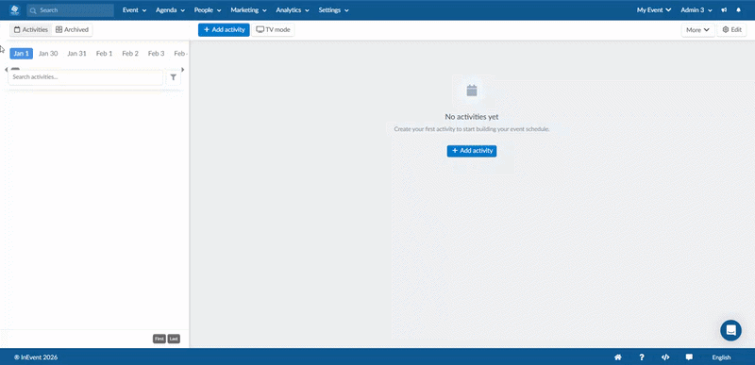Jump to the Last day button

[174, 339]
